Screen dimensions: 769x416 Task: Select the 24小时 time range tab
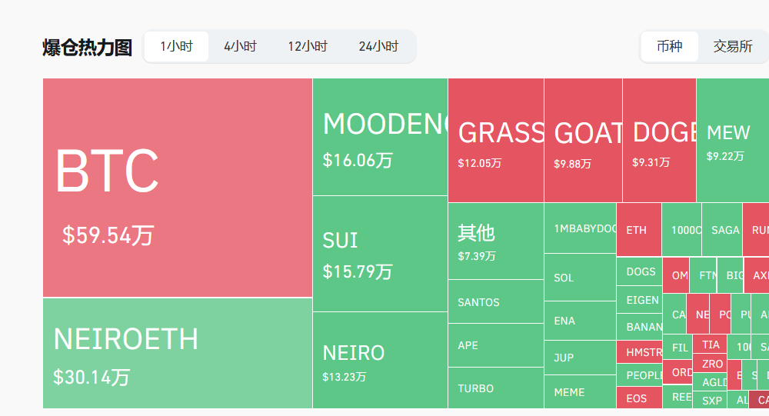click(378, 47)
